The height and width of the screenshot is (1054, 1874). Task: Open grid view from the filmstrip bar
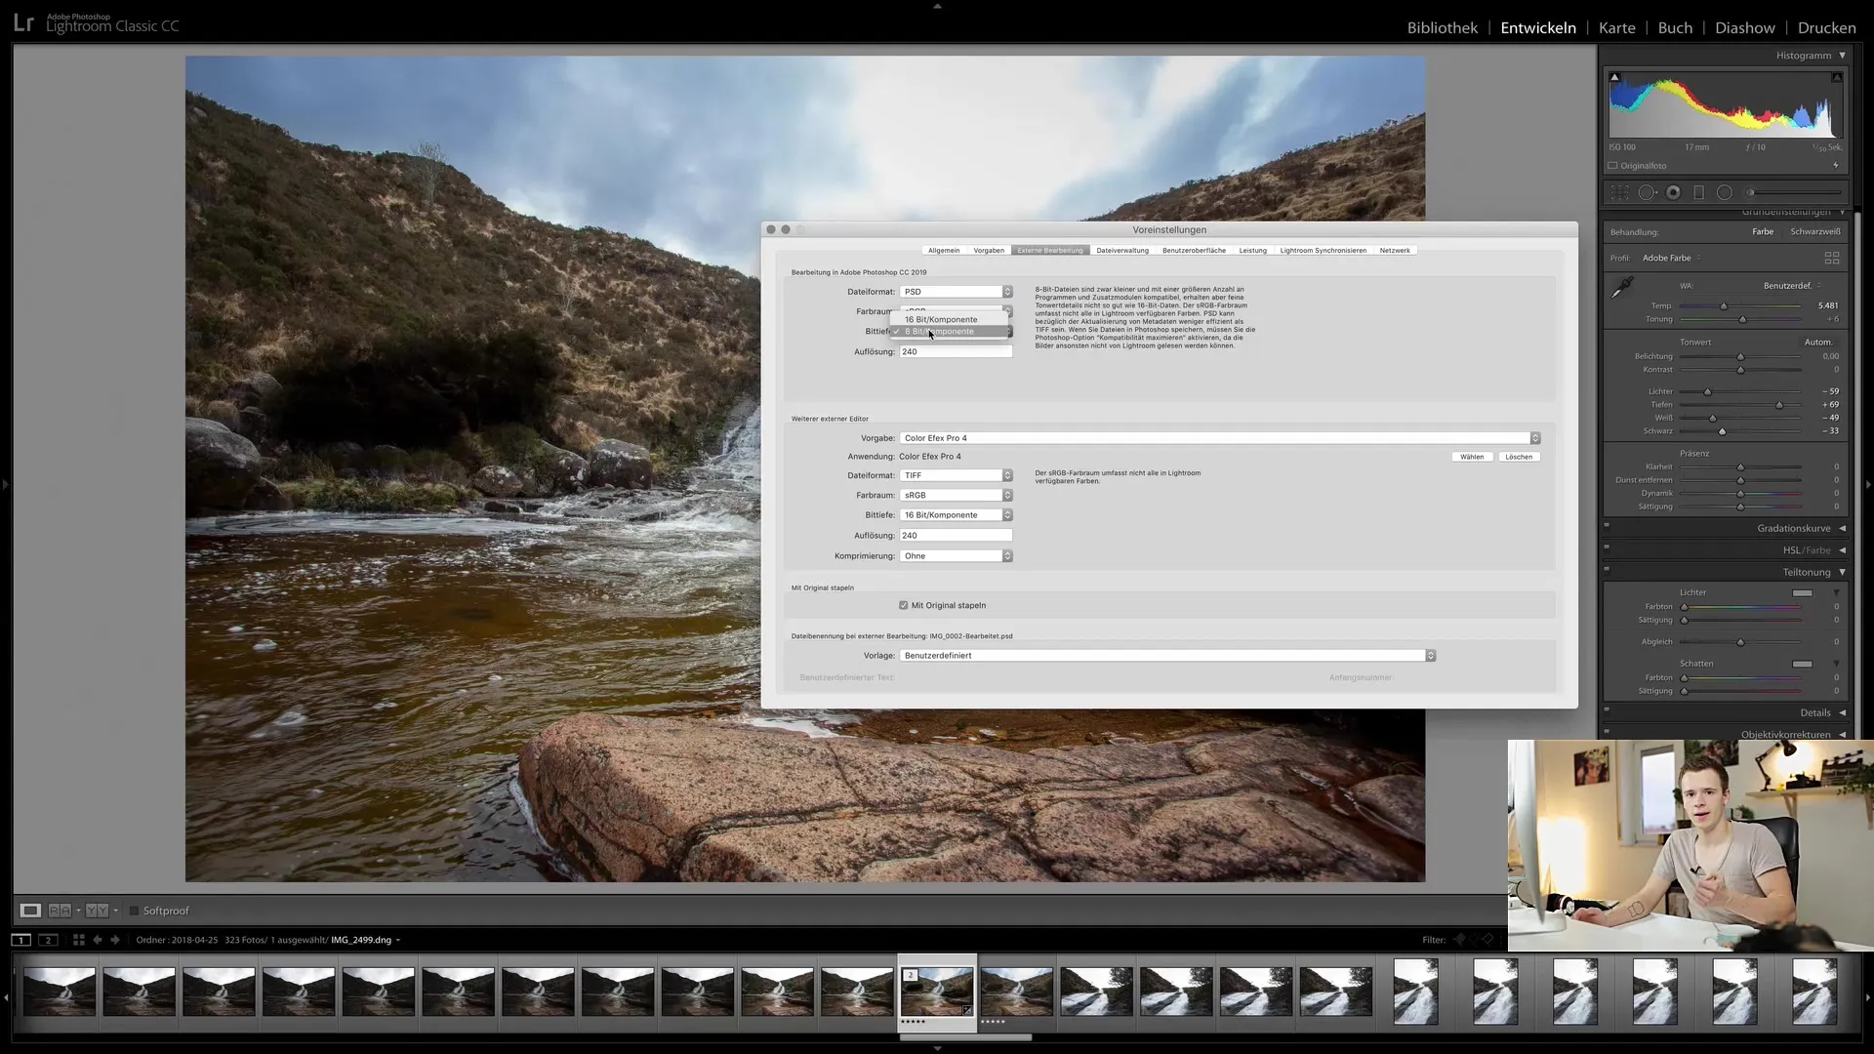point(79,940)
